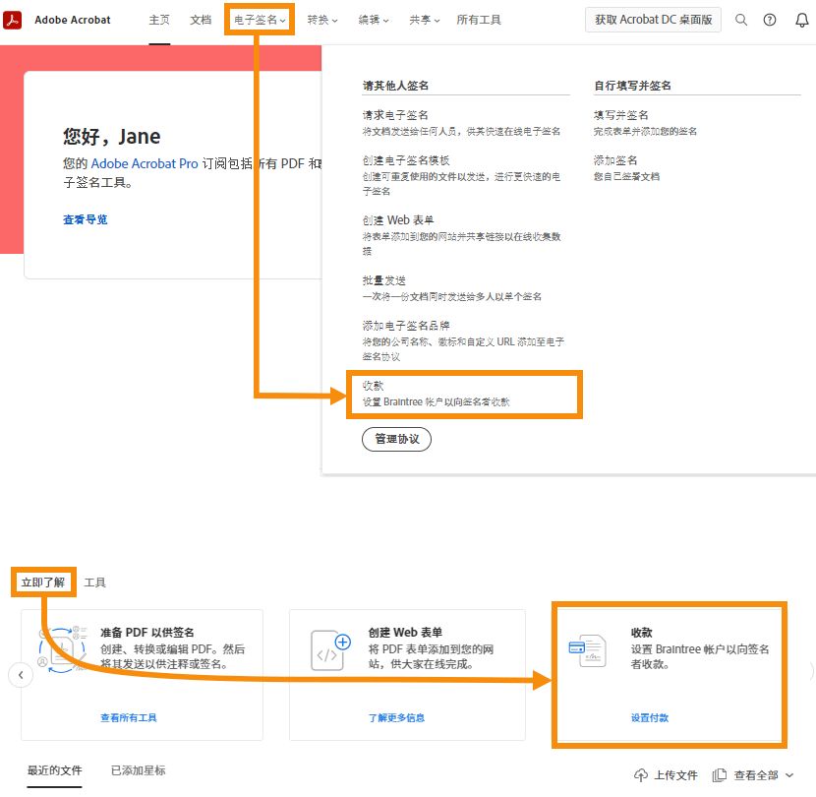Expand the 查看全部 chevron
Image resolution: width=816 pixels, height=797 pixels.
tap(789, 775)
